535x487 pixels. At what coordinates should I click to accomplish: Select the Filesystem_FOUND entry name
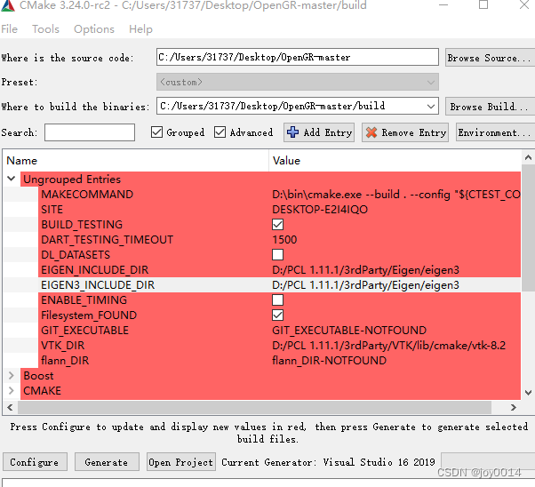89,315
